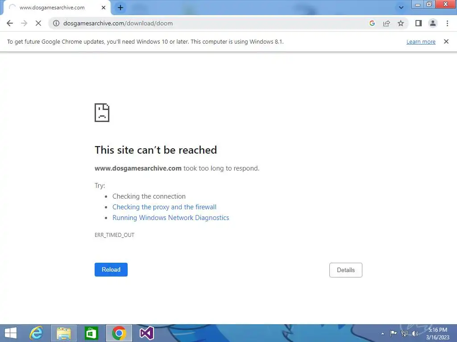Open File Explorer from the taskbar

click(64, 333)
